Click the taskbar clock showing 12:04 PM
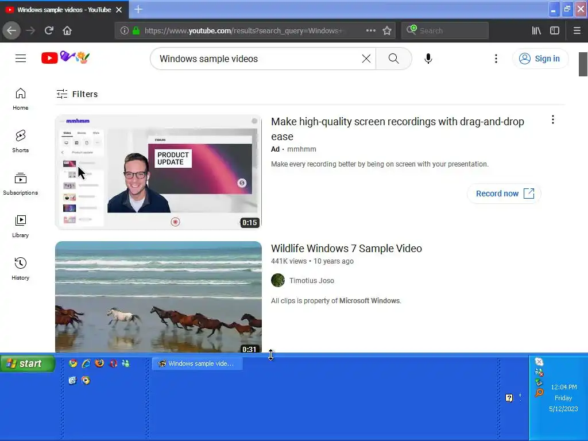 pos(564,387)
